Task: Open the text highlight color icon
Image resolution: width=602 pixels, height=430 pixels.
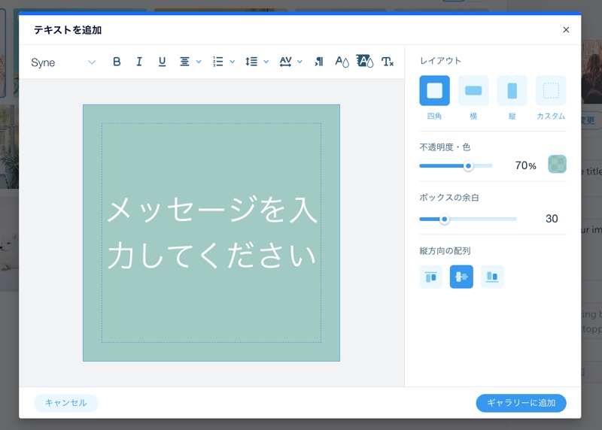Action: (365, 62)
